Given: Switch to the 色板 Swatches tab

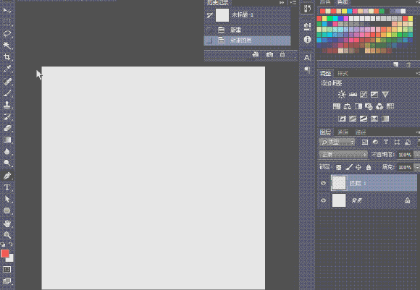Looking at the screenshot, I should point(343,2).
